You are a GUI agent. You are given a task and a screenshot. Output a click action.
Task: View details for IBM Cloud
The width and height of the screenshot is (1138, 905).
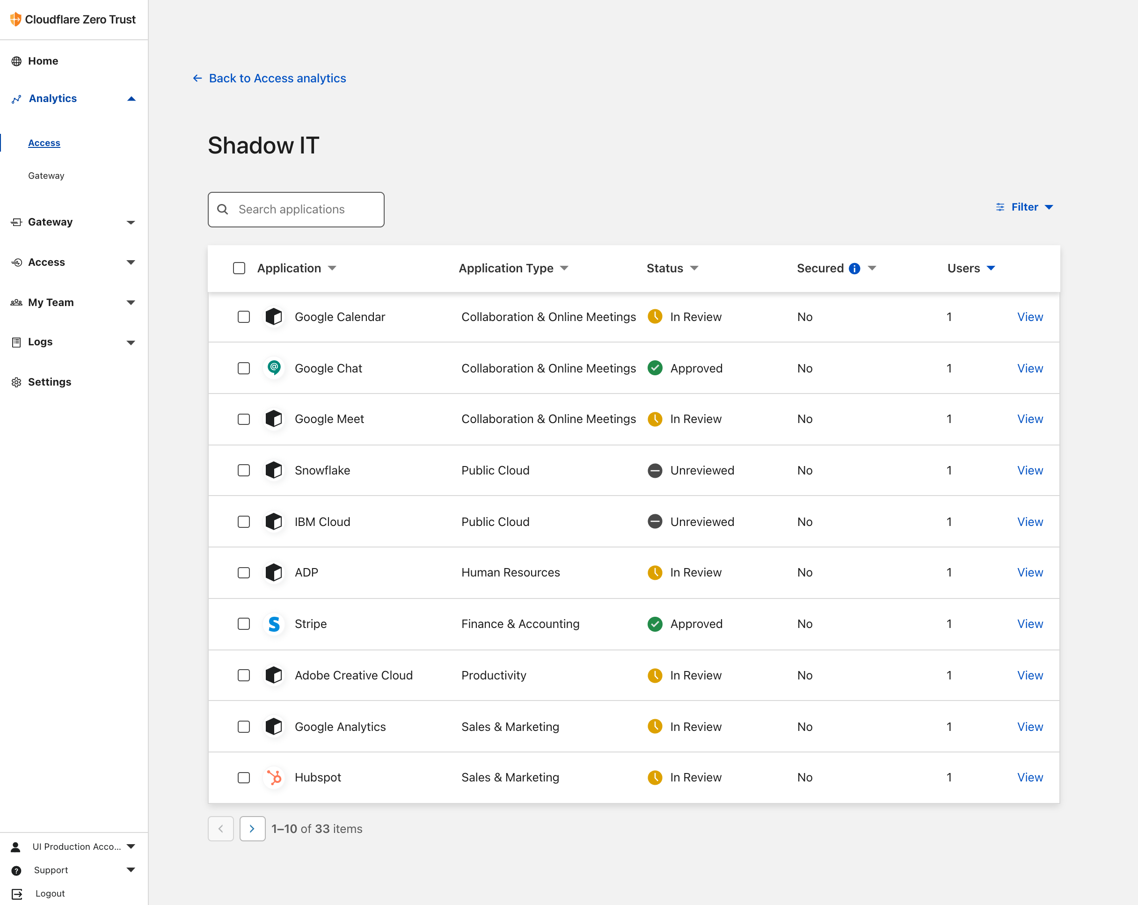click(1029, 522)
